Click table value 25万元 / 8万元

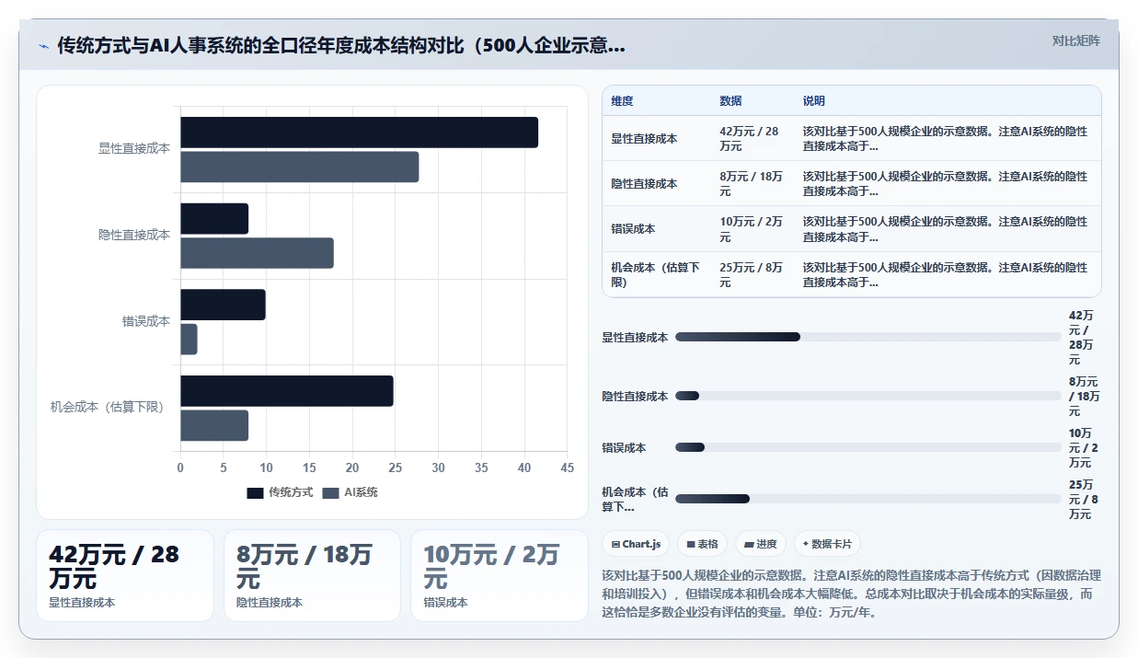click(751, 274)
